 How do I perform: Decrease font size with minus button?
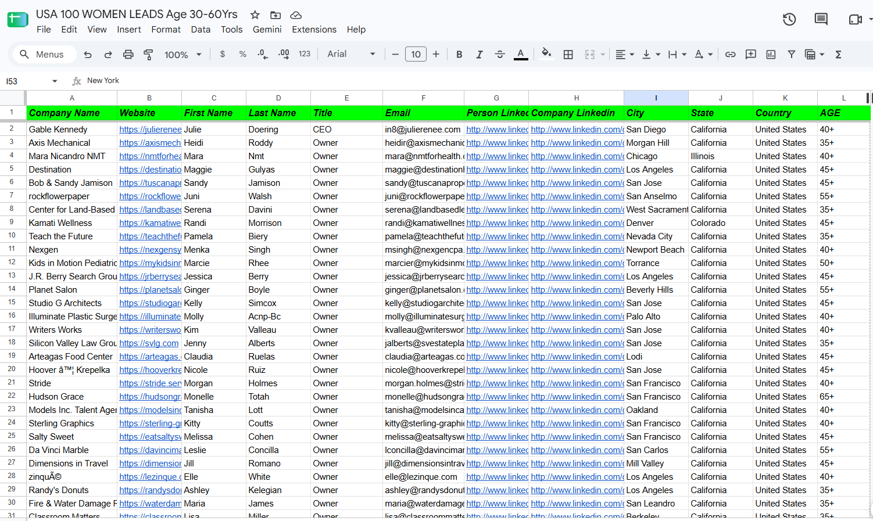coord(395,55)
